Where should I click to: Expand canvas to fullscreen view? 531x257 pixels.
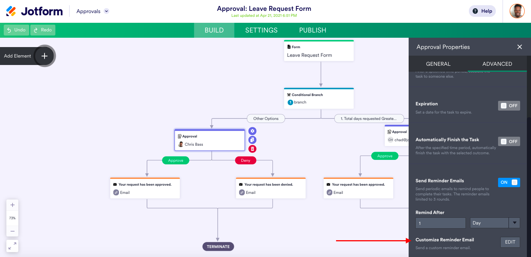12,246
